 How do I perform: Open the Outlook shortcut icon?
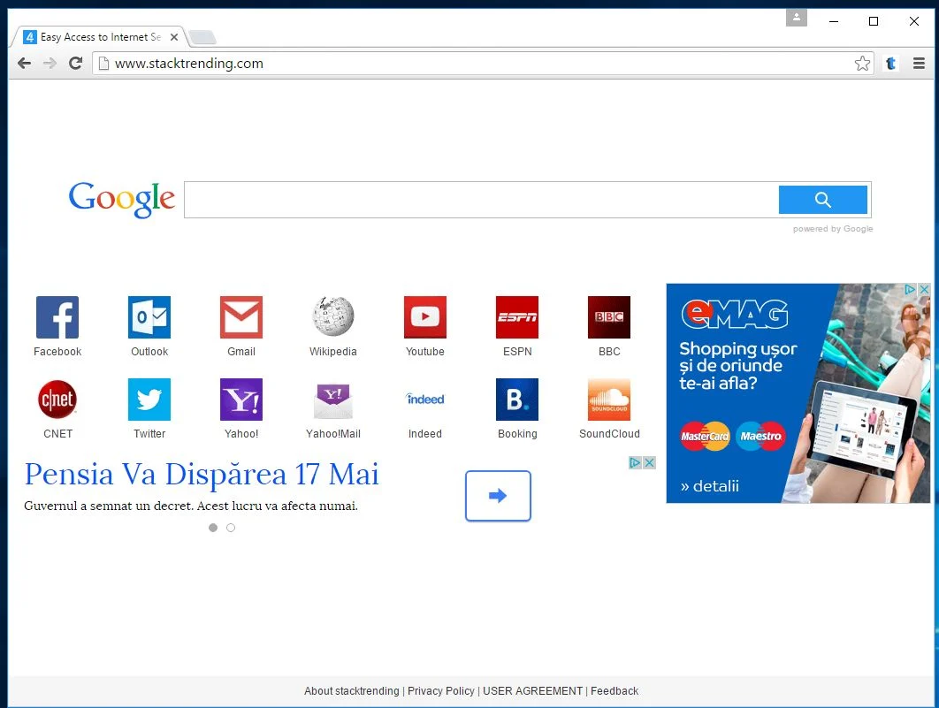pos(149,317)
